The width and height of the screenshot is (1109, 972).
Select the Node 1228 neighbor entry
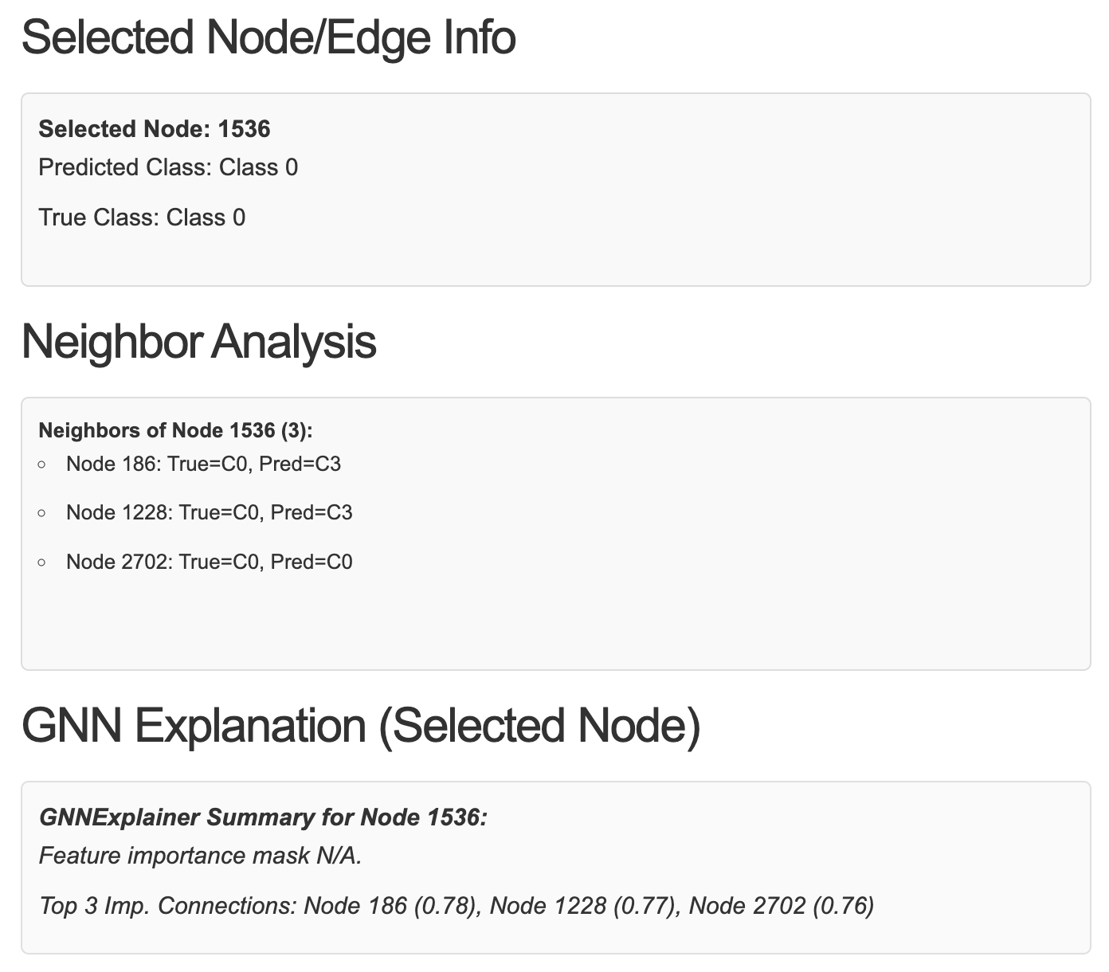[209, 512]
